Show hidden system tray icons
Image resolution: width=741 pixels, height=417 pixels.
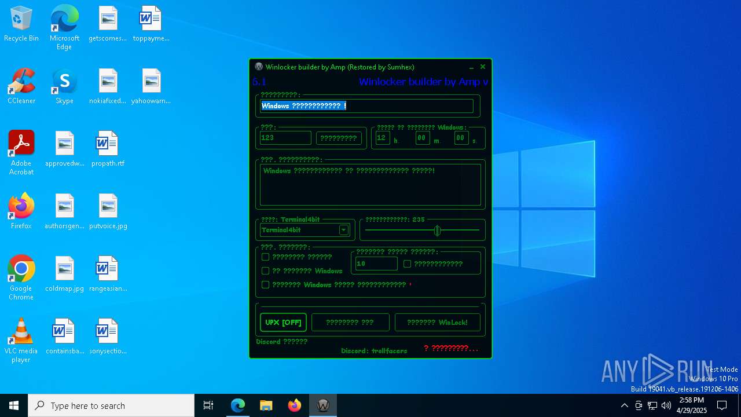[x=624, y=405]
